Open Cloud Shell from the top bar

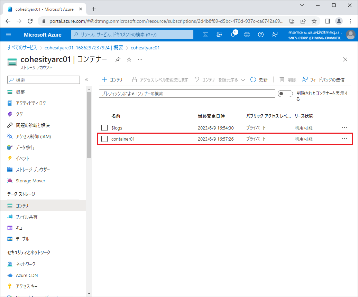click(205, 35)
